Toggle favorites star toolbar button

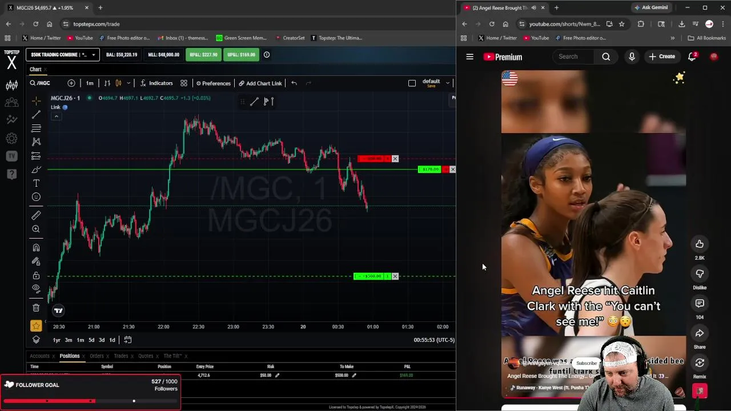(x=36, y=326)
